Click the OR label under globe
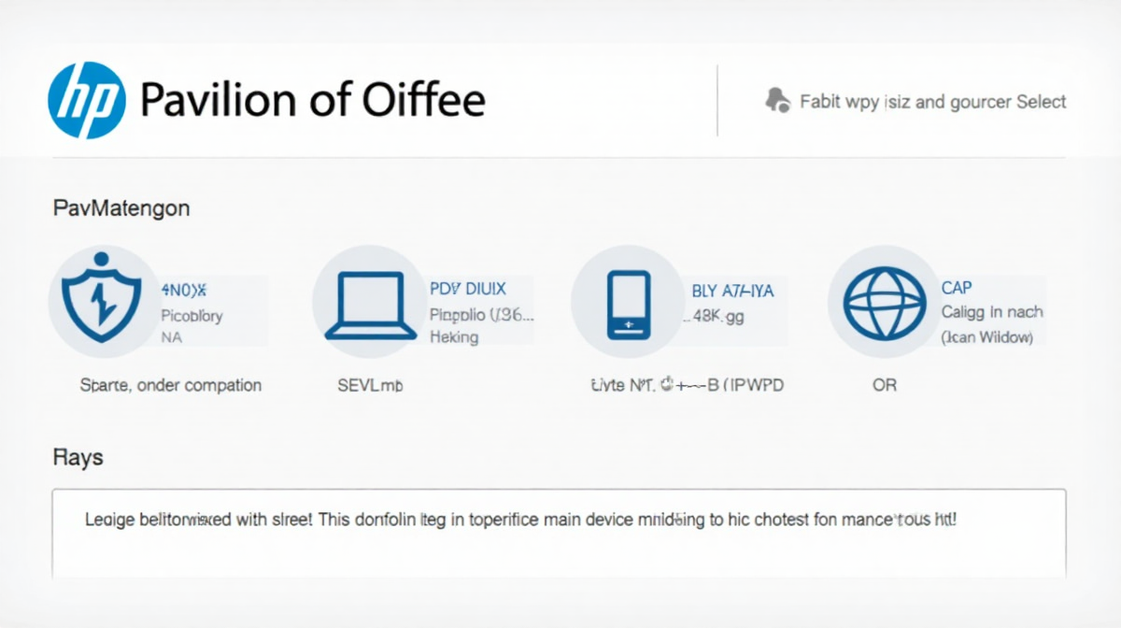This screenshot has width=1121, height=628. pyautogui.click(x=885, y=385)
